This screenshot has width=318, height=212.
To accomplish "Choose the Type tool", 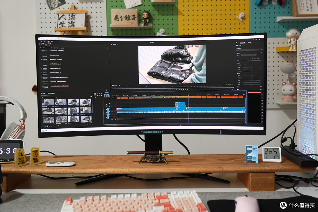I will click(95, 98).
